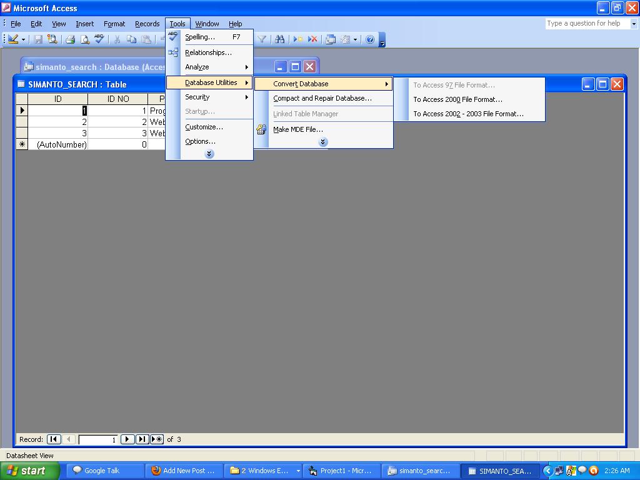Click the Microsoft Access Help icon
The image size is (640, 480).
(x=370, y=39)
